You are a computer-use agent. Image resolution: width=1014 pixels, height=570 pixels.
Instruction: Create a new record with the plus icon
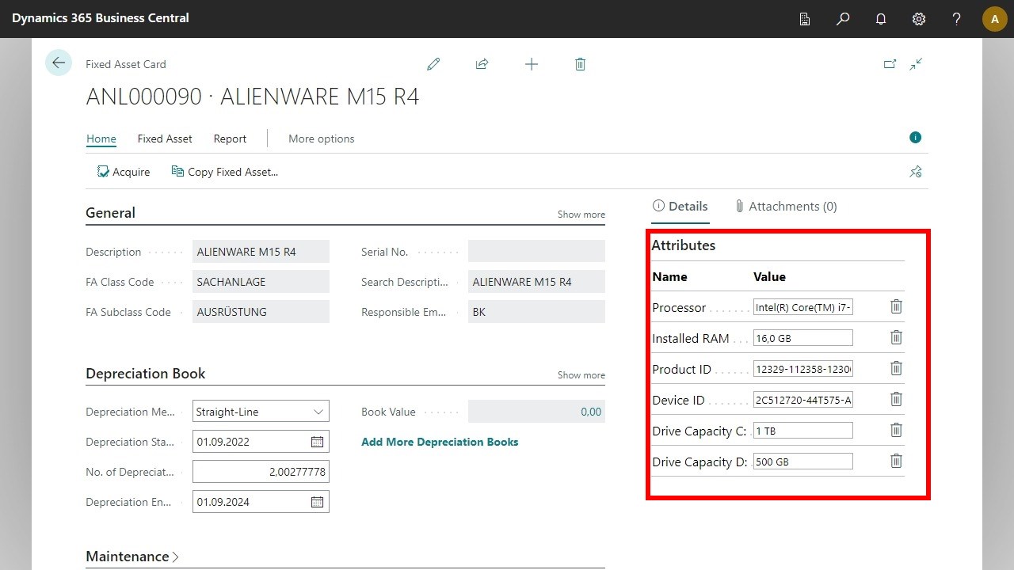click(x=532, y=64)
